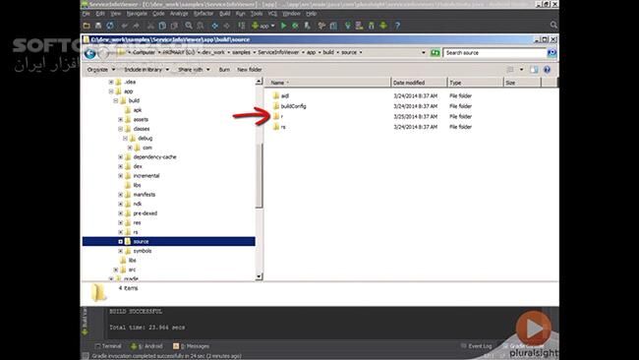639x360 pixels.
Task: Open the AVD Manager toolbar icon
Action: point(359,26)
